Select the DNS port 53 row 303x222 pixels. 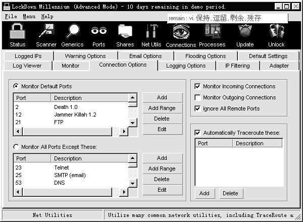pos(71,183)
